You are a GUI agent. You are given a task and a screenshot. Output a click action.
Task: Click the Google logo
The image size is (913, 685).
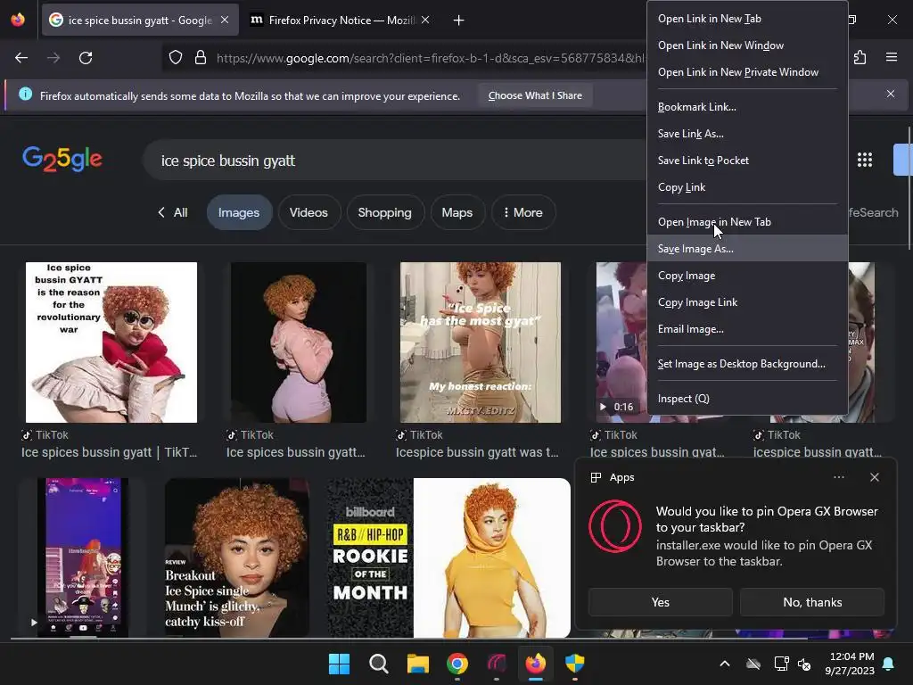coord(62,159)
